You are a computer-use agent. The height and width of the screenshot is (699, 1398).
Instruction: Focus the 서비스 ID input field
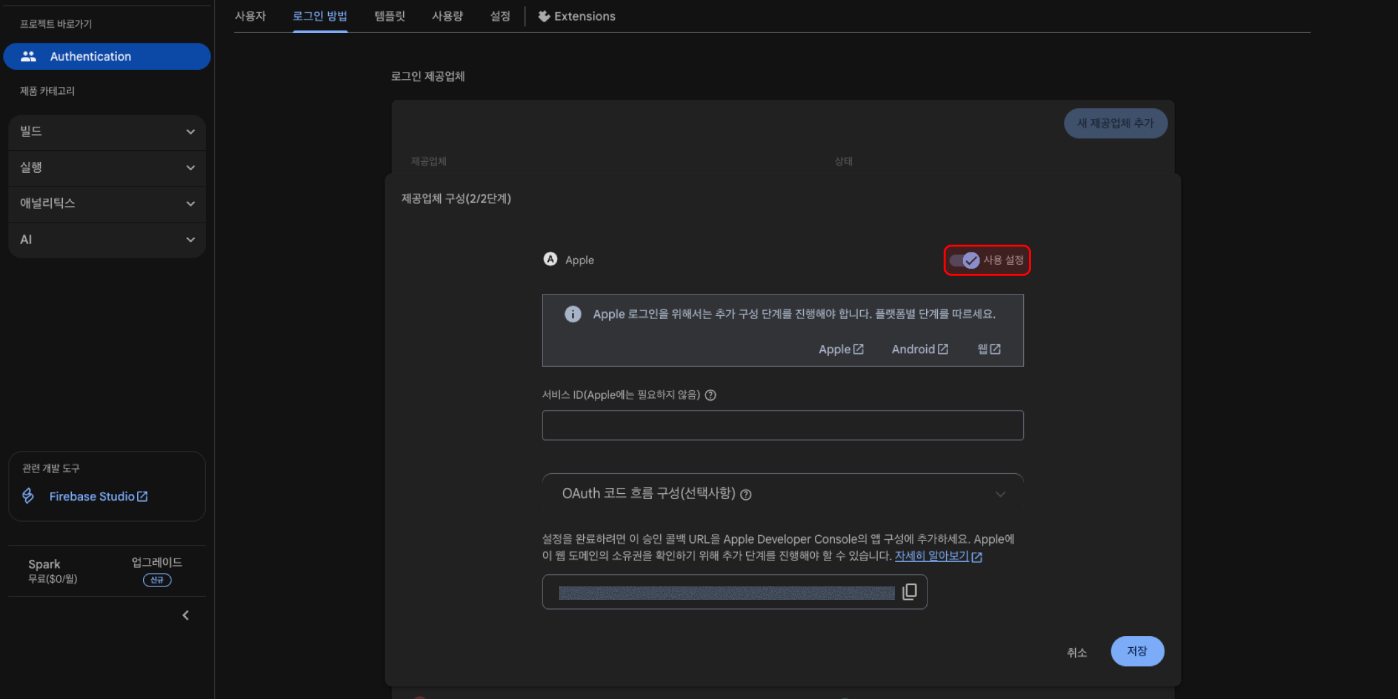782,425
